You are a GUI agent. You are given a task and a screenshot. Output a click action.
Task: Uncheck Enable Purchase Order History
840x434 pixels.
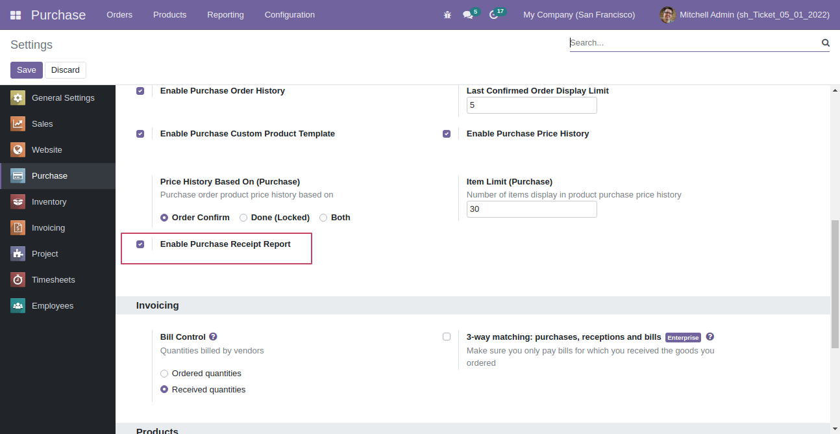140,91
